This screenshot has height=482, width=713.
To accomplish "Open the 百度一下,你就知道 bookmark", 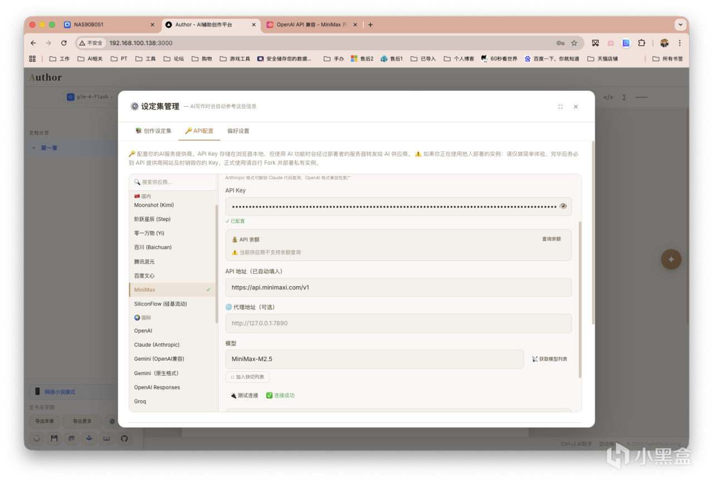I will click(x=552, y=58).
